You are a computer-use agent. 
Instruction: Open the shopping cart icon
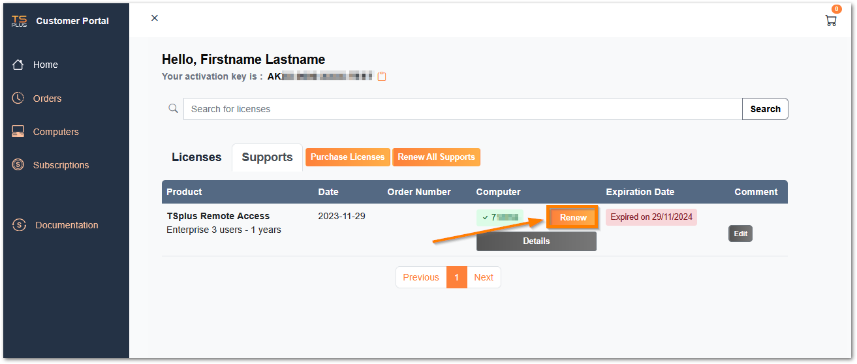pos(830,20)
